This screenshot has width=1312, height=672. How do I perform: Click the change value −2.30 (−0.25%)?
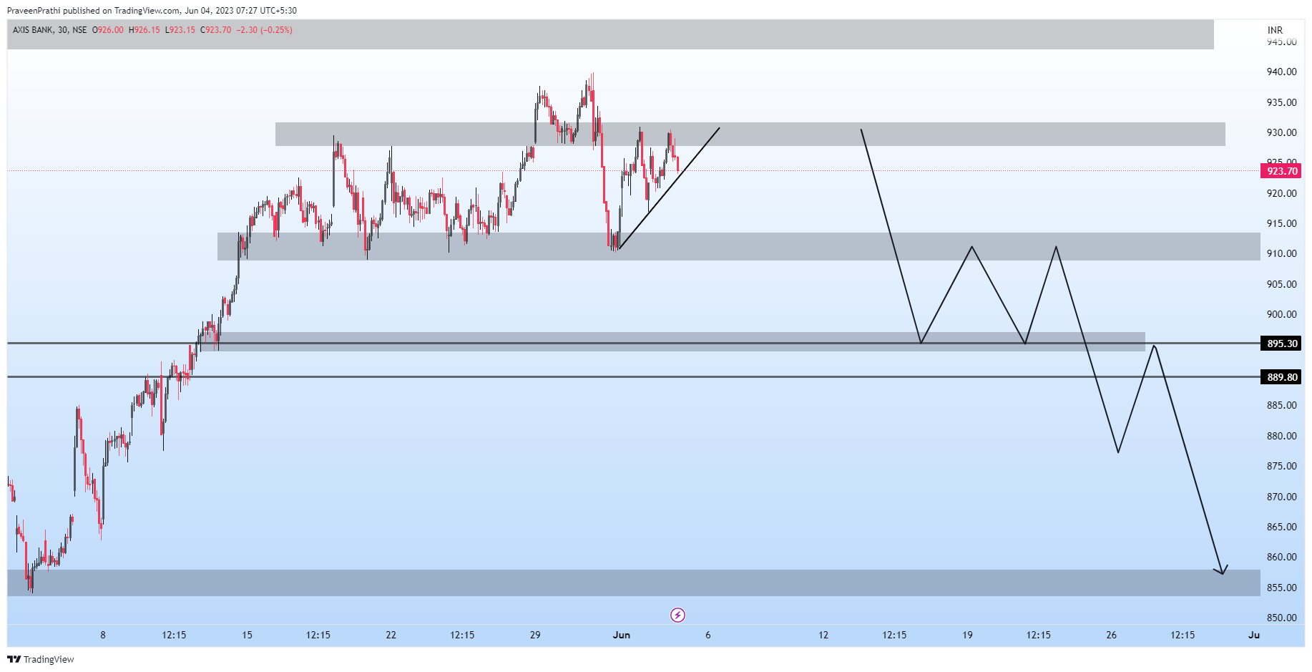265,30
